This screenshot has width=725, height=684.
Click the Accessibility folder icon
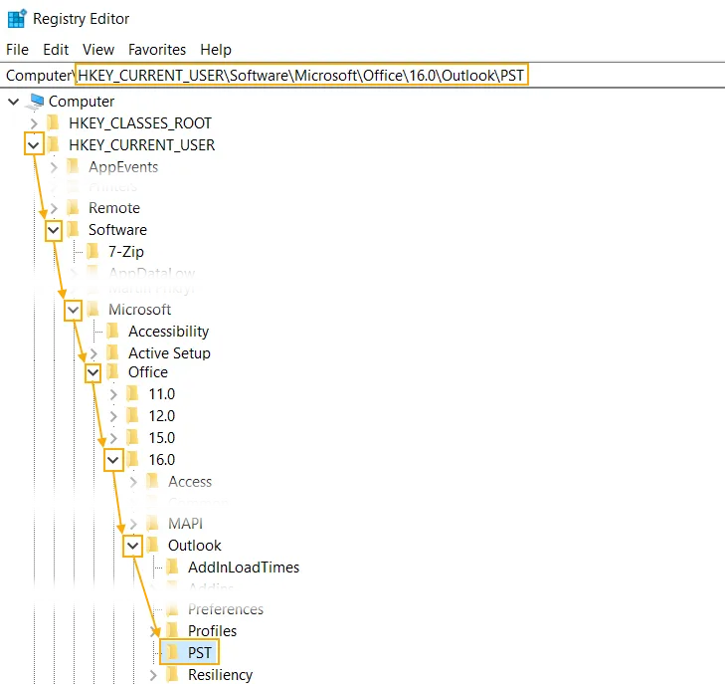tap(112, 332)
